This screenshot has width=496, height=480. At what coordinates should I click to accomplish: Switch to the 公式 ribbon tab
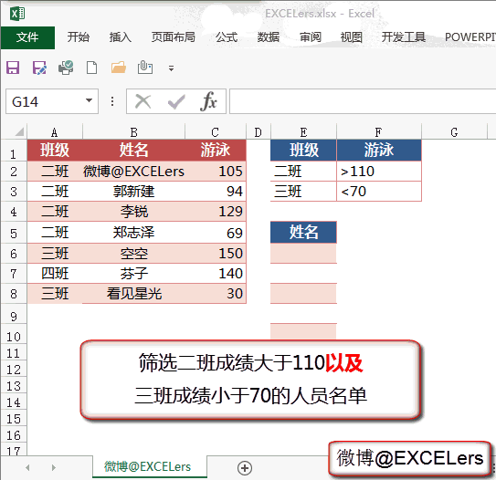point(227,37)
